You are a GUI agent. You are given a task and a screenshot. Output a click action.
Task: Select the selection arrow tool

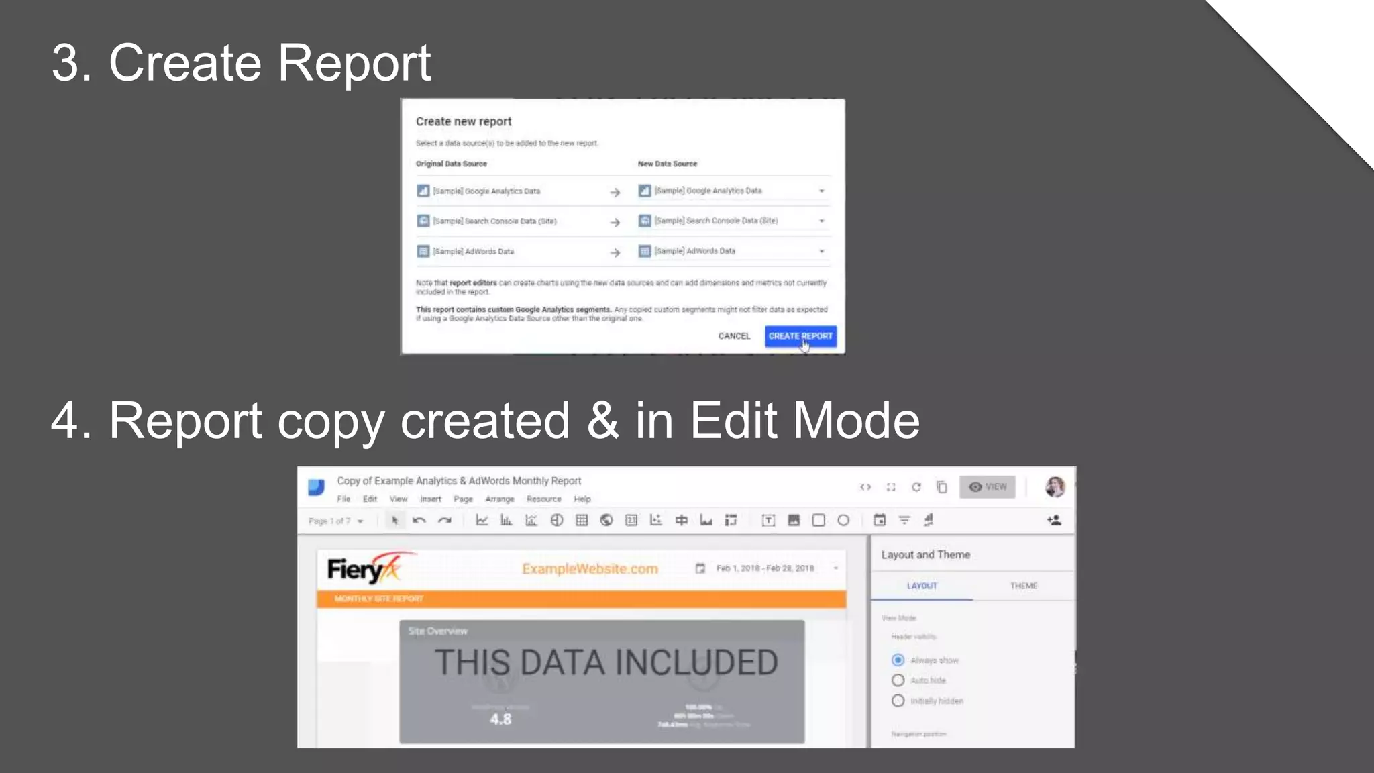394,520
